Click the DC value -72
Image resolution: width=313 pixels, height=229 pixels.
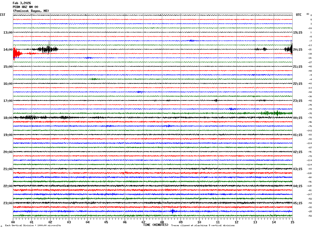pos(310,156)
